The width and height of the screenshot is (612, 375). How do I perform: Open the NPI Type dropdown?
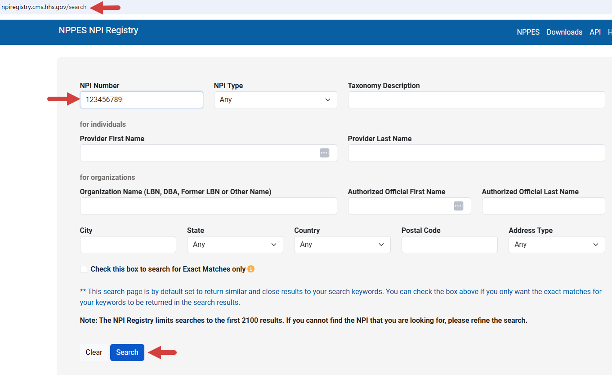point(275,99)
